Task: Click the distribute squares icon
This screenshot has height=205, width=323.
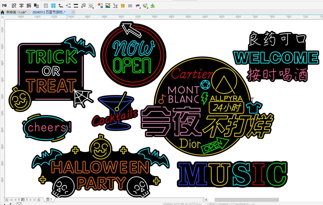Action: pyautogui.click(x=83, y=5)
